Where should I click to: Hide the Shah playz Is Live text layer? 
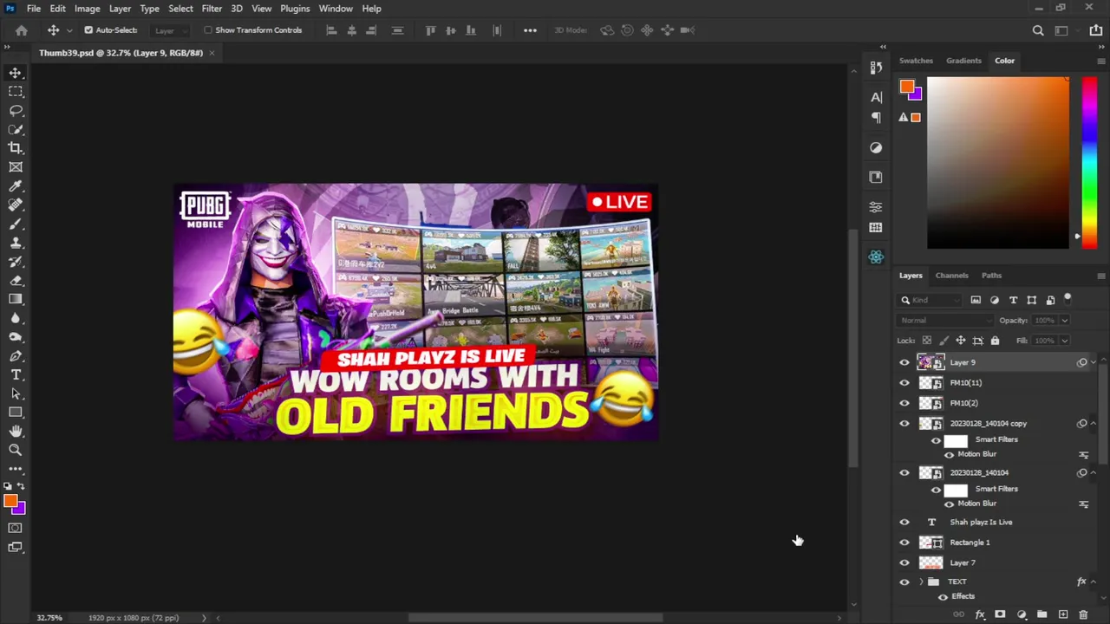point(904,522)
